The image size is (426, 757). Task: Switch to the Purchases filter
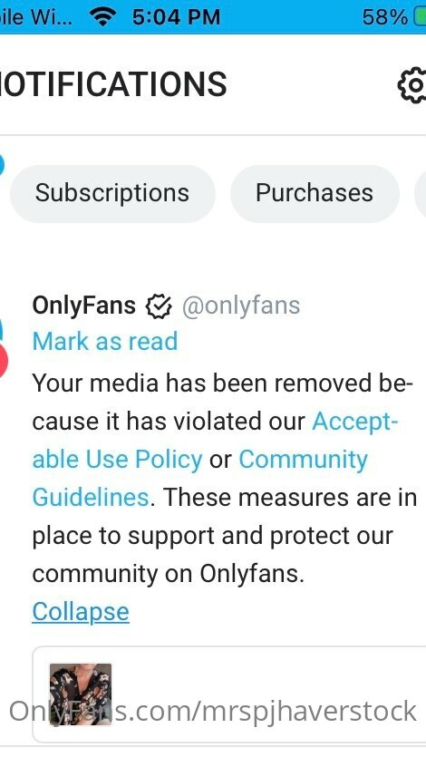[x=315, y=193]
